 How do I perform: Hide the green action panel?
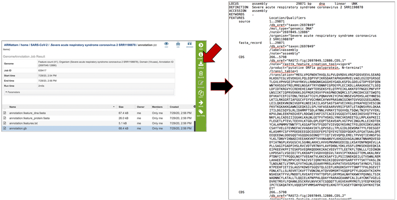pyautogui.click(x=201, y=46)
